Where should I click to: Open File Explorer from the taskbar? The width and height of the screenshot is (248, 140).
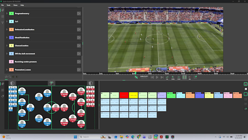(121, 137)
